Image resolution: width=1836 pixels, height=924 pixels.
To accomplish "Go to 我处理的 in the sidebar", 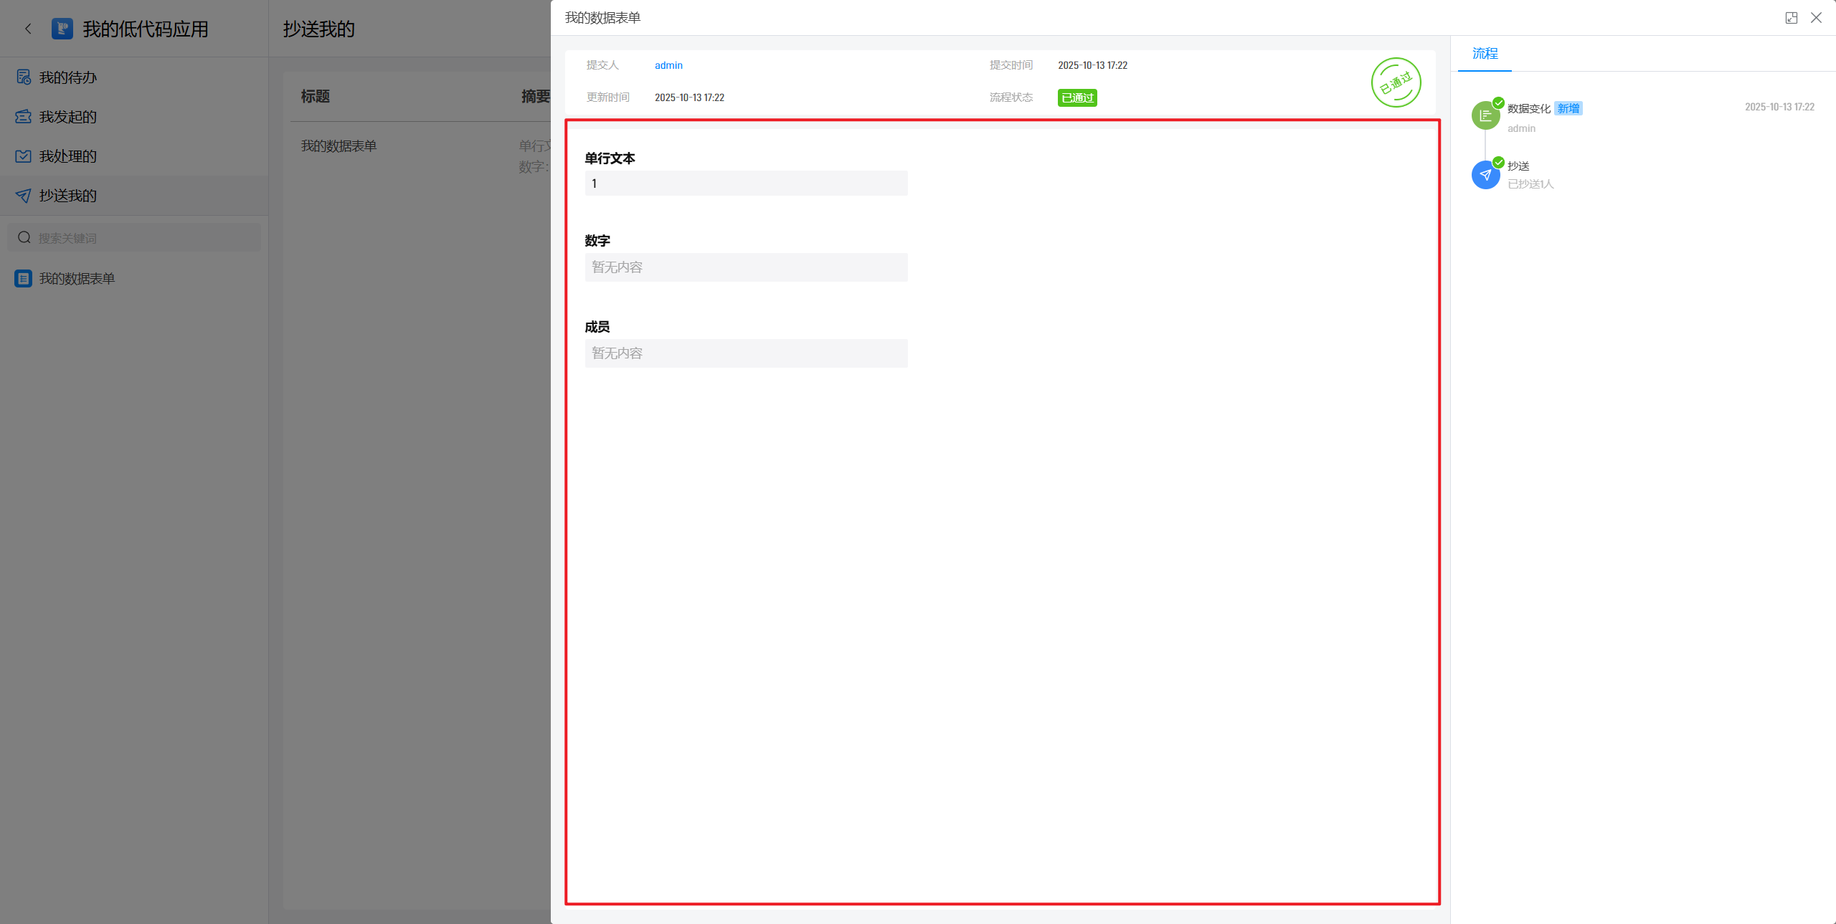I will point(67,156).
